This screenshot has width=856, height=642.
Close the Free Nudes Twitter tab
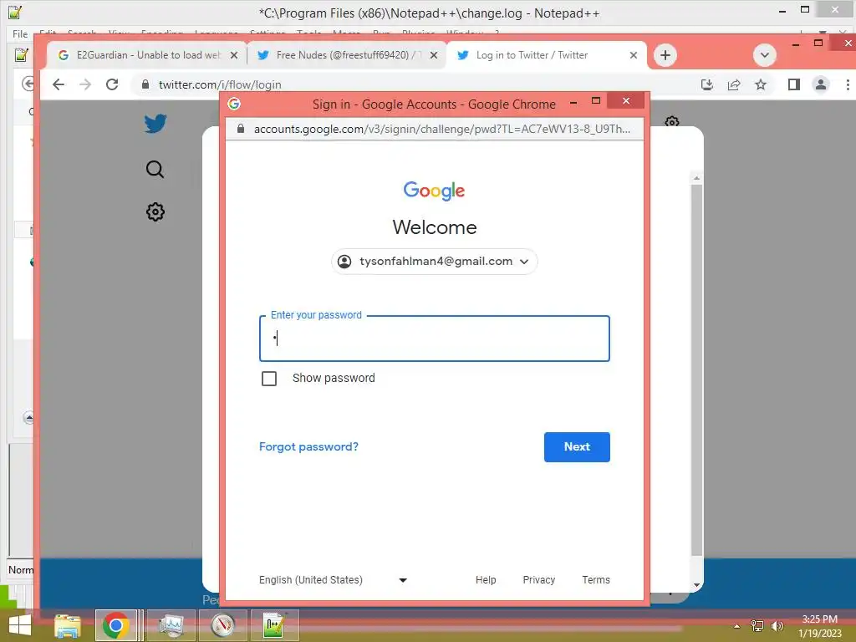[434, 55]
